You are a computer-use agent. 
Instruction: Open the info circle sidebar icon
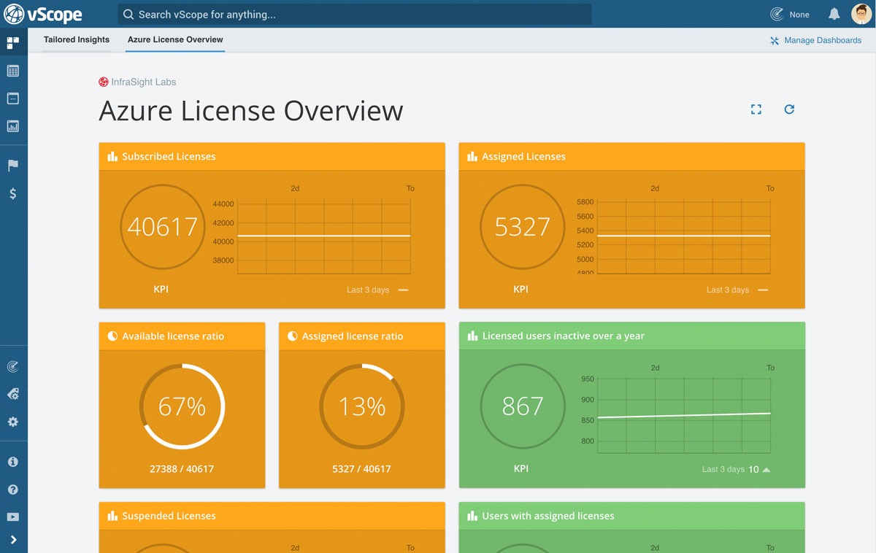point(12,462)
